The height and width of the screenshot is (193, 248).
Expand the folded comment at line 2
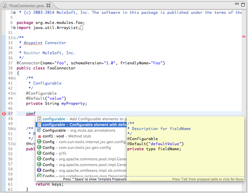(14, 13)
